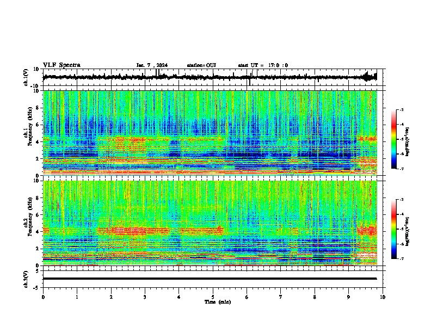Click time axis tick label '2'
The height and width of the screenshot is (333, 431).
[111, 297]
